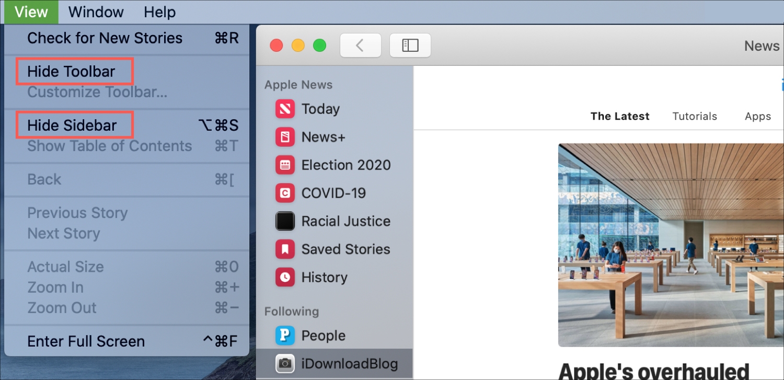Select Racial Justice label in sidebar
The width and height of the screenshot is (784, 380).
346,222
